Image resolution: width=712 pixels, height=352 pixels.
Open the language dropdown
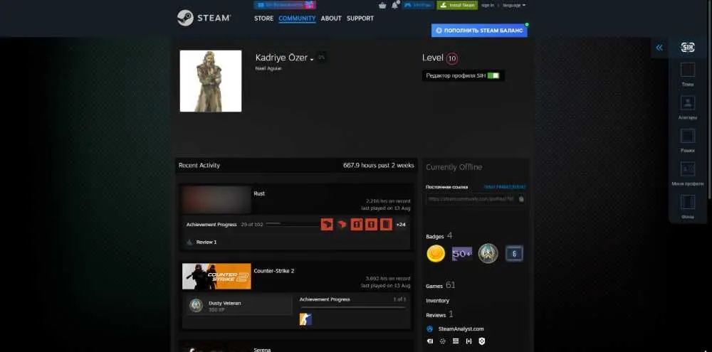(514, 5)
